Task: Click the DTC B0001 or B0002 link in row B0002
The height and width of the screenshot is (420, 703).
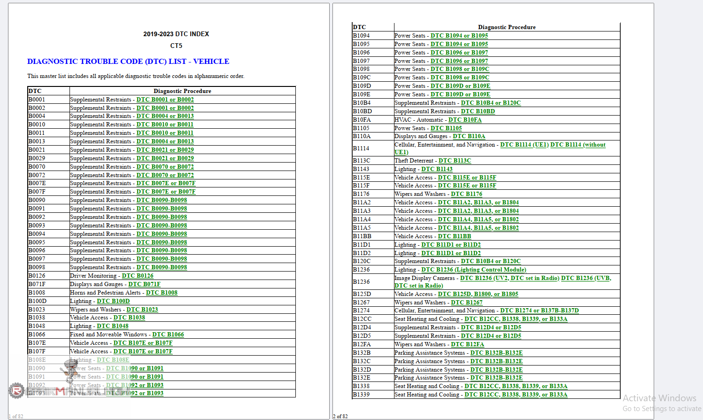Action: coord(165,108)
